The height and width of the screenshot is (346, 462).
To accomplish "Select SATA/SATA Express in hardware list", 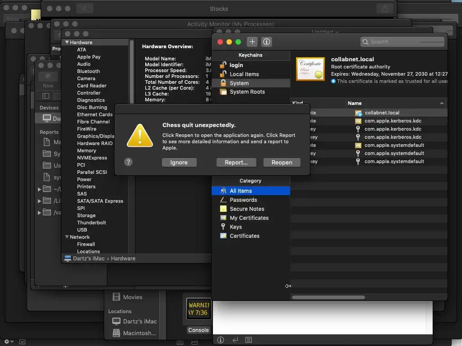I will [100, 201].
